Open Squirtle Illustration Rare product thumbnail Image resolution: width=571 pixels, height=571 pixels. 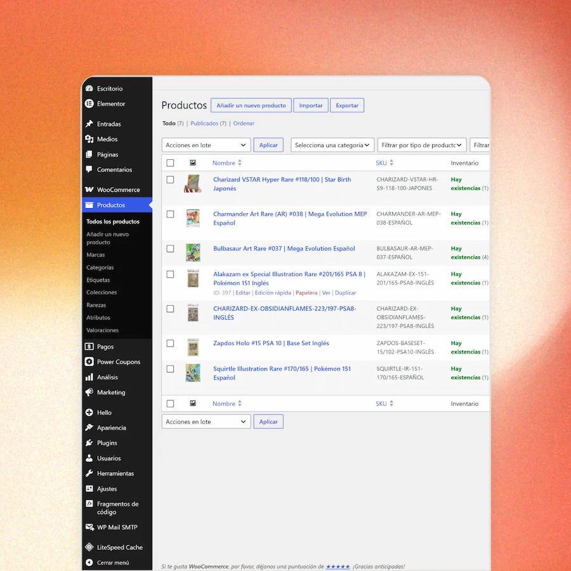tap(193, 373)
